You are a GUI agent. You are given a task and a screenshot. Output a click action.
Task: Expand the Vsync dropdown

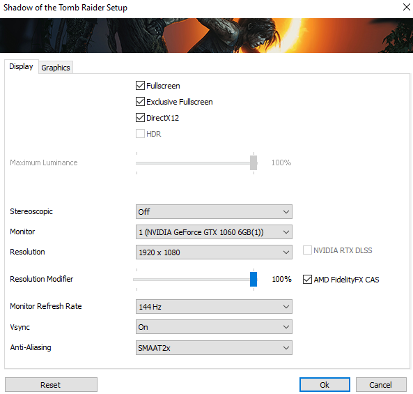point(214,327)
